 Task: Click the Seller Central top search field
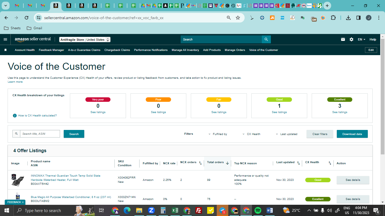[x=221, y=39]
